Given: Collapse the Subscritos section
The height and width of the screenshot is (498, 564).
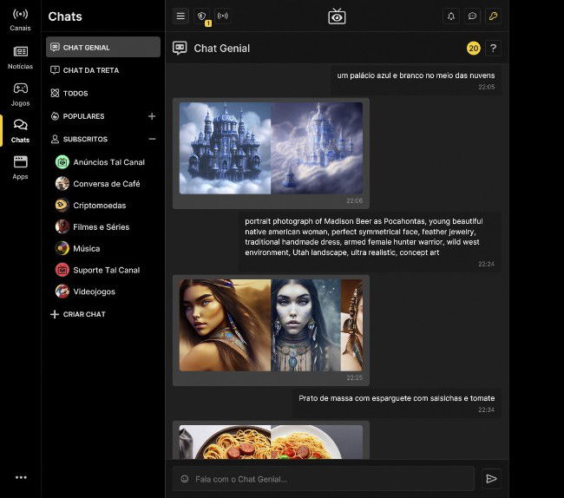Looking at the screenshot, I should [x=152, y=139].
